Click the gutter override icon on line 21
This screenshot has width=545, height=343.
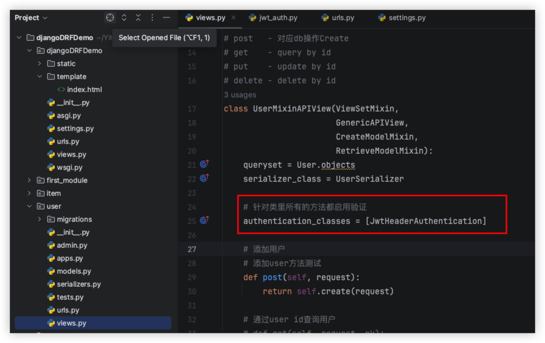(x=204, y=164)
